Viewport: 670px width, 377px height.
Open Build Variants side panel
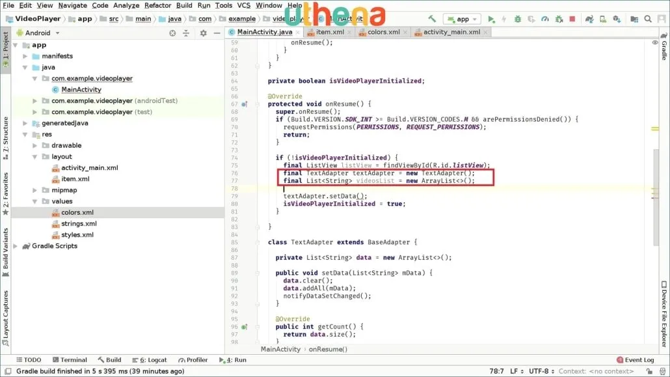(6, 252)
